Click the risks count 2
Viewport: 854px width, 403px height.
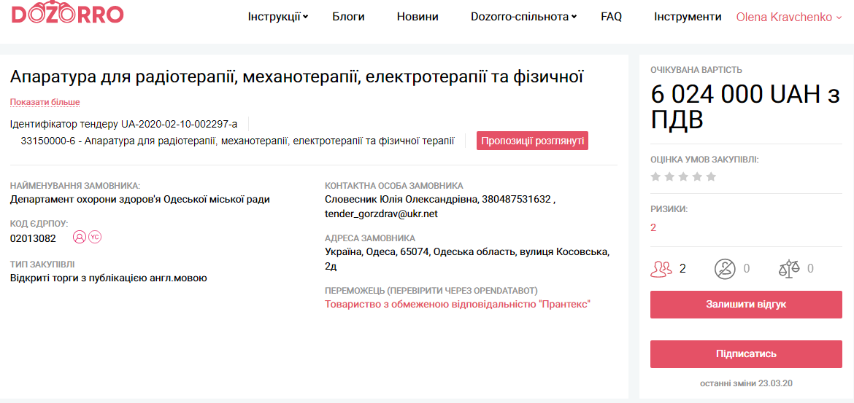coord(653,227)
